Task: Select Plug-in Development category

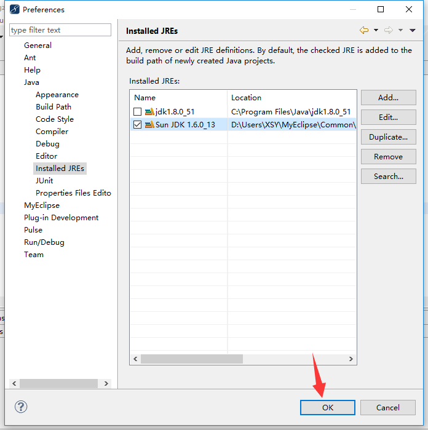Action: point(61,218)
